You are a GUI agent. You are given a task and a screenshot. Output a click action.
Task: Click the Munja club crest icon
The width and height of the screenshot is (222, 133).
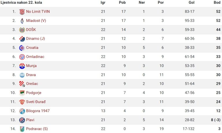point(22,66)
